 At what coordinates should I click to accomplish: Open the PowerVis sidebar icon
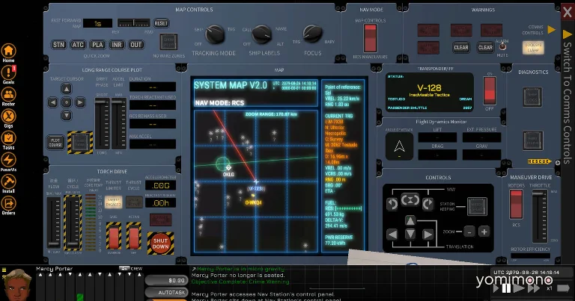click(x=8, y=160)
